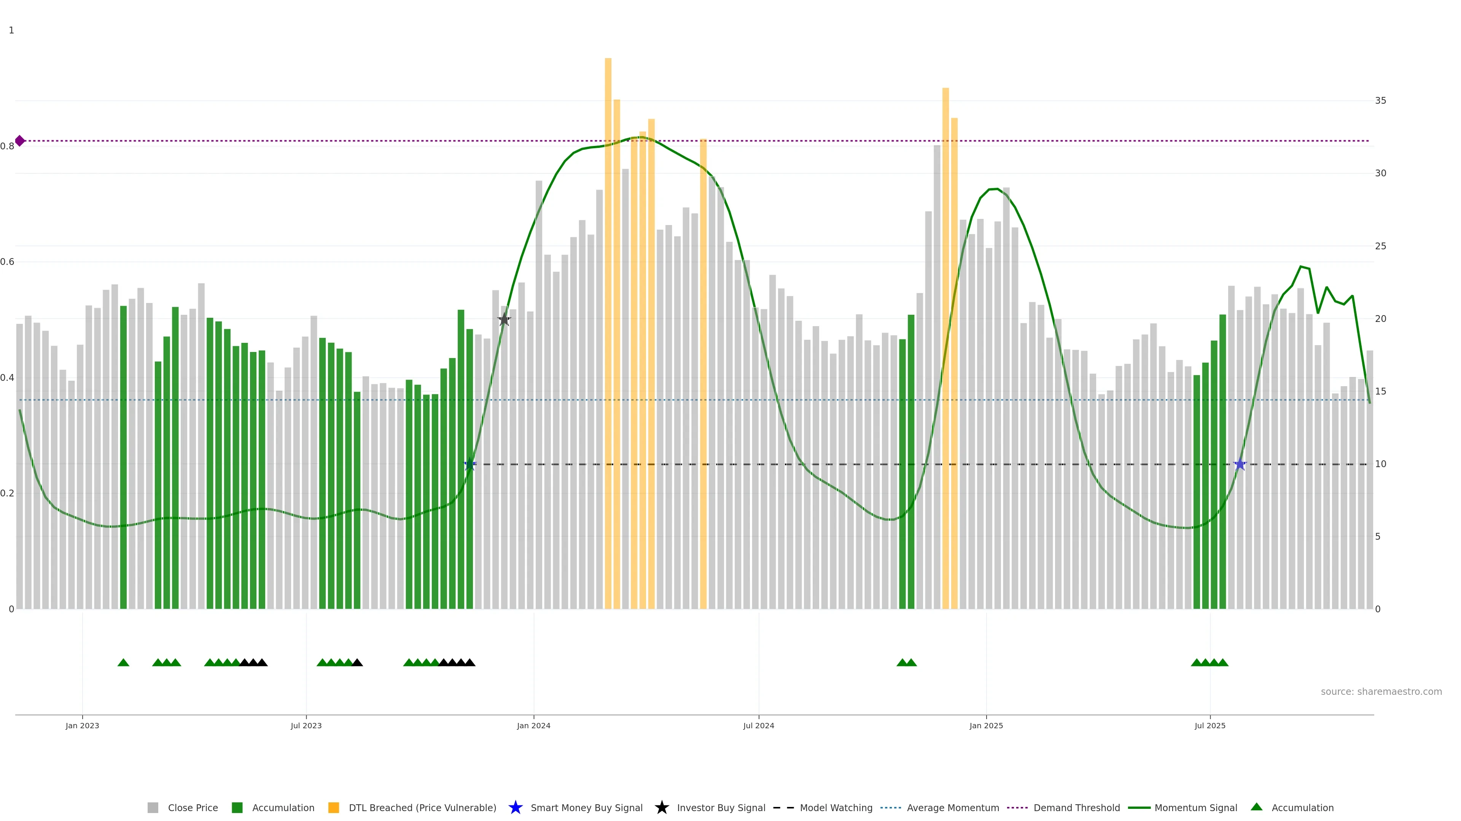Click the Jul 2024 x-axis label
This screenshot has width=1461, height=821.
point(758,725)
